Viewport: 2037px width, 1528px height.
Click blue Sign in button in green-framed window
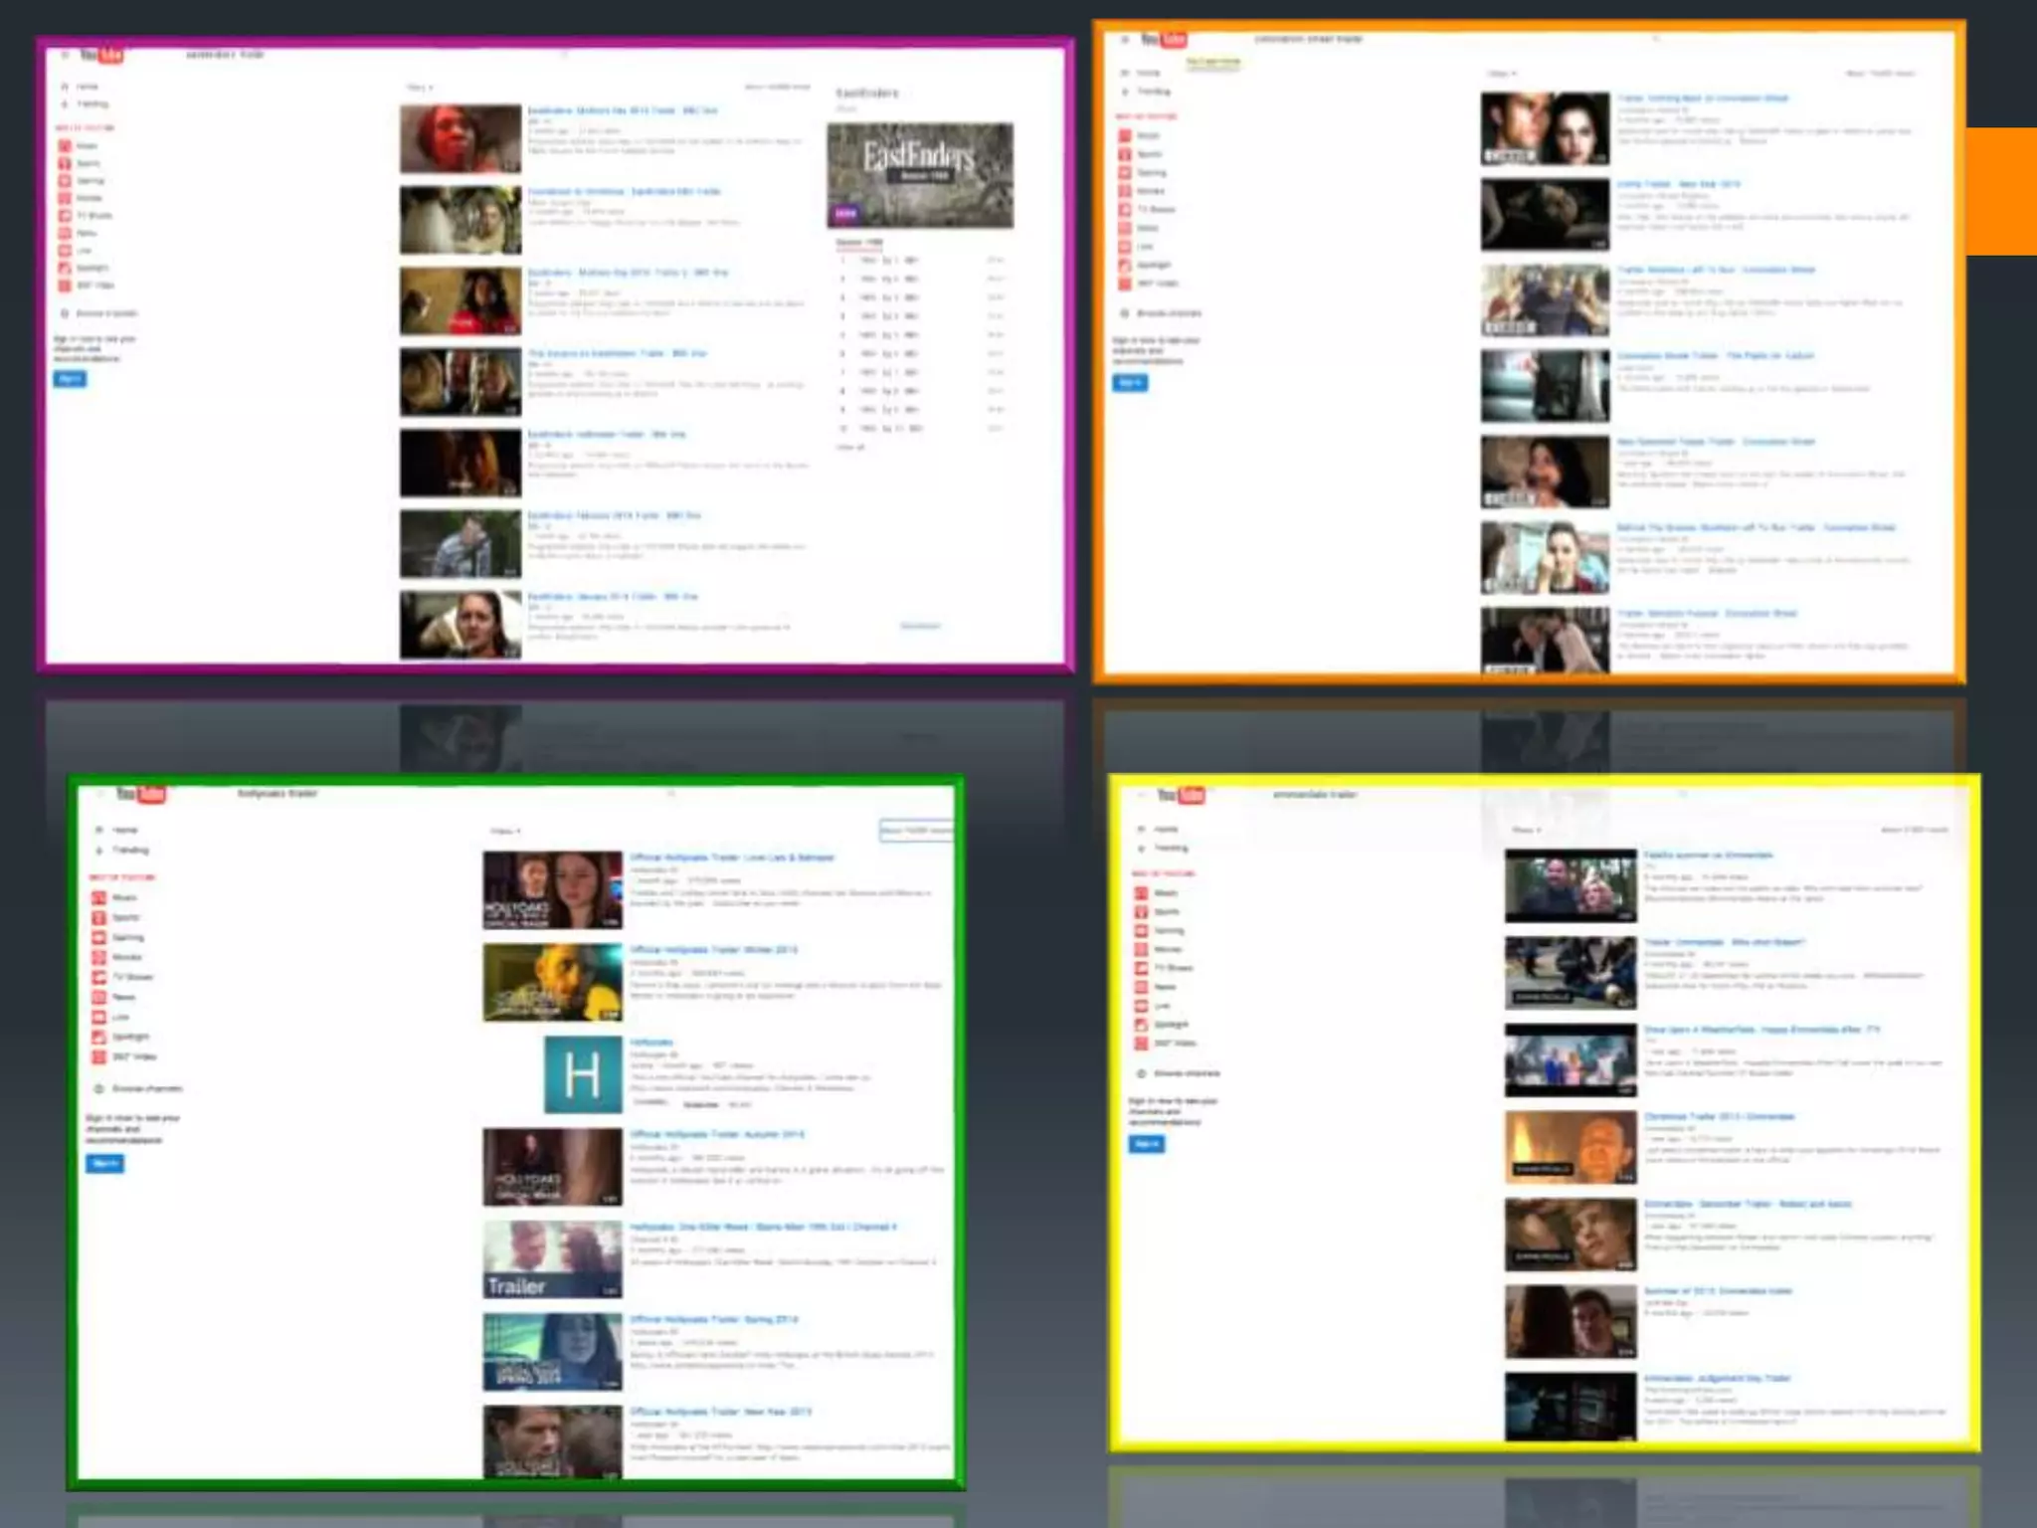104,1163
